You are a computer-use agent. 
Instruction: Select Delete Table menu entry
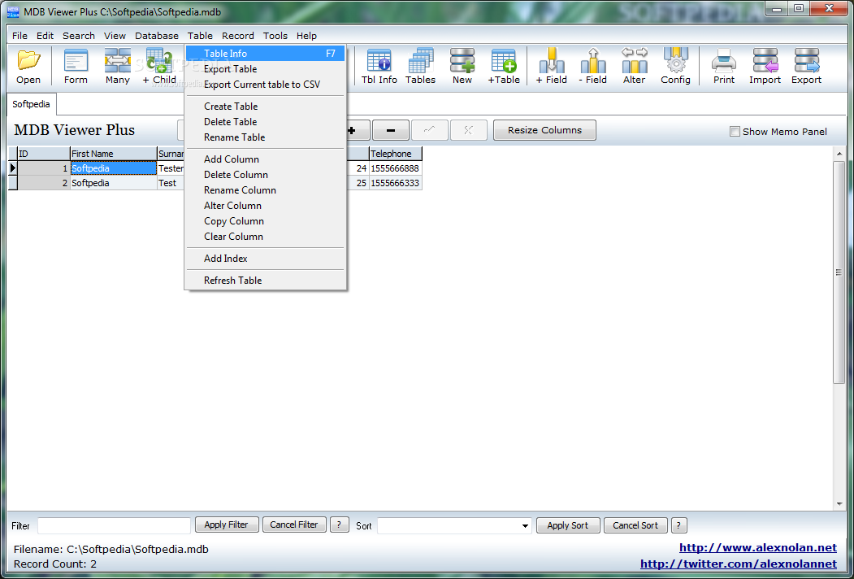[x=265, y=122]
